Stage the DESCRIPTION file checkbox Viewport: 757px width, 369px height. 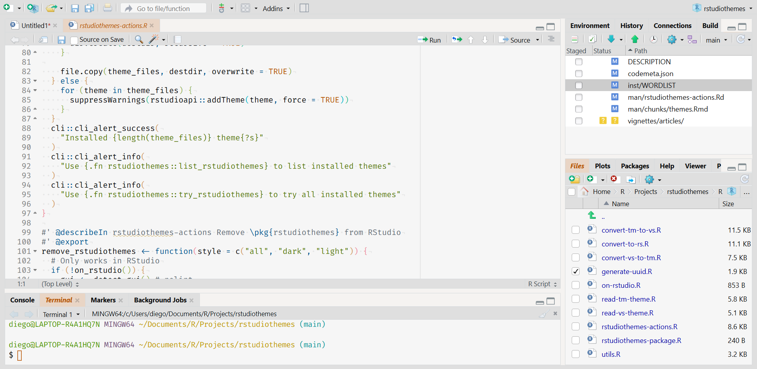pyautogui.click(x=578, y=62)
